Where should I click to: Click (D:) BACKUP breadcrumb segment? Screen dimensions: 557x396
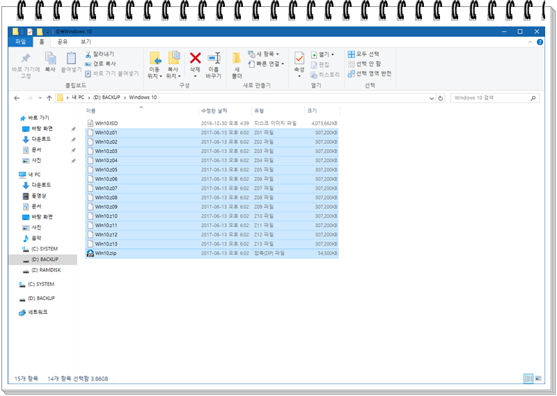[107, 97]
